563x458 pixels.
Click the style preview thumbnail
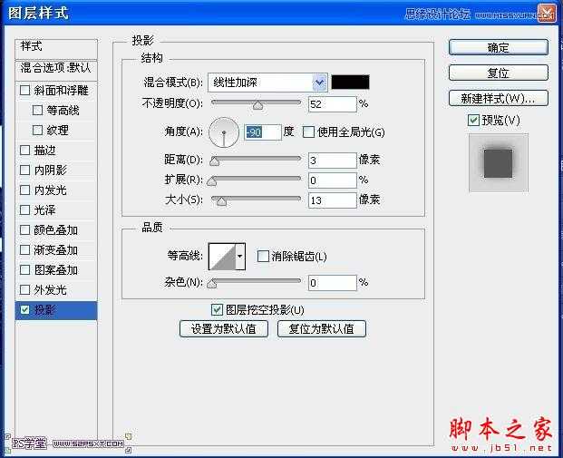click(x=499, y=163)
